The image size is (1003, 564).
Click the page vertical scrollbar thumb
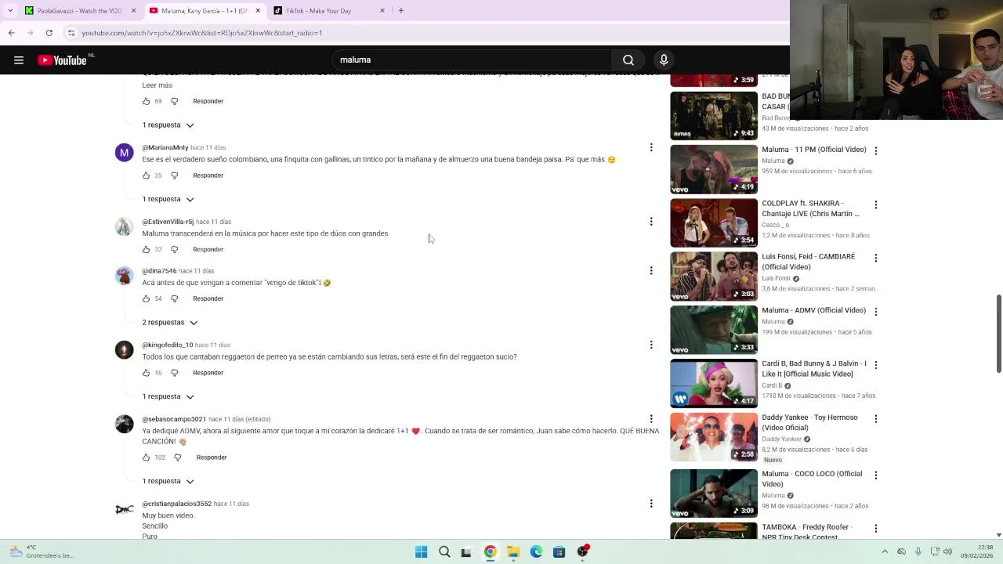pos(998,334)
